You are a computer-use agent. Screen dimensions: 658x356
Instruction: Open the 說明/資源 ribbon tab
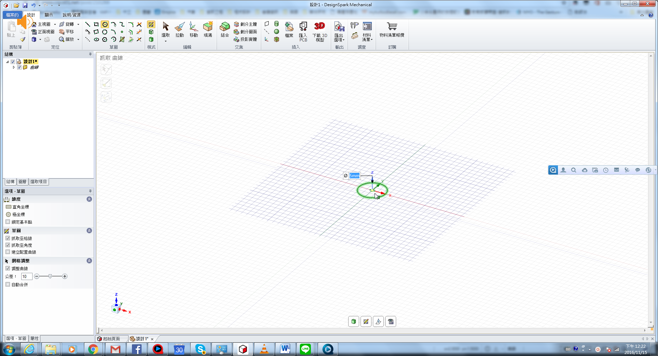[x=72, y=15]
